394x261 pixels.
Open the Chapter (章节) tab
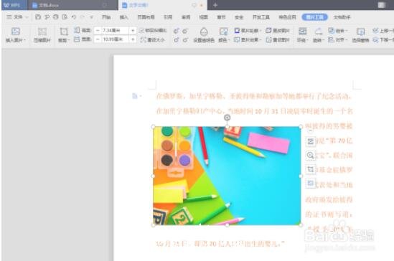(221, 17)
